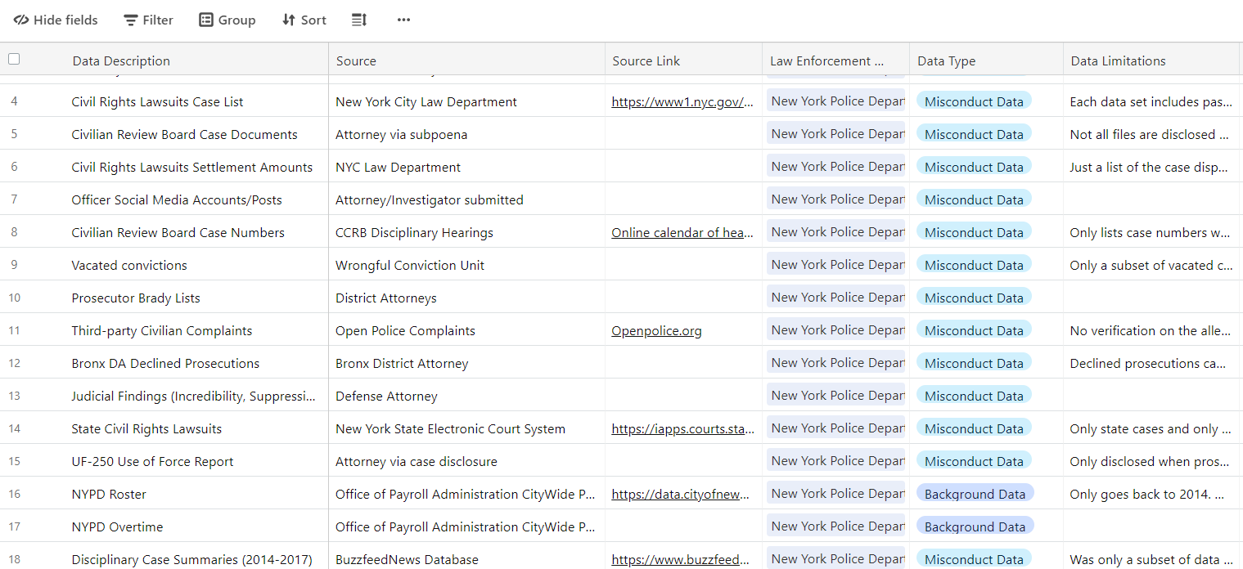Open the Online calendar of hearings link
This screenshot has width=1243, height=569.
coord(682,232)
